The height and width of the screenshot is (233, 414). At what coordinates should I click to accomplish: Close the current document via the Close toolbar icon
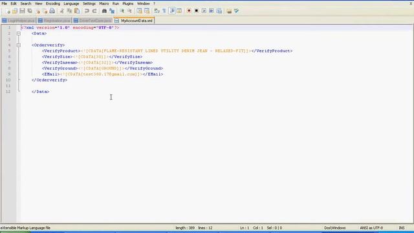click(x=38, y=11)
